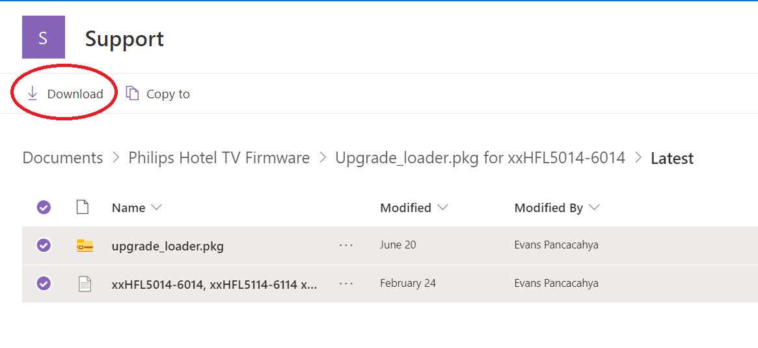The image size is (758, 348).
Task: Click the purple Support site logo tile
Action: pos(43,37)
